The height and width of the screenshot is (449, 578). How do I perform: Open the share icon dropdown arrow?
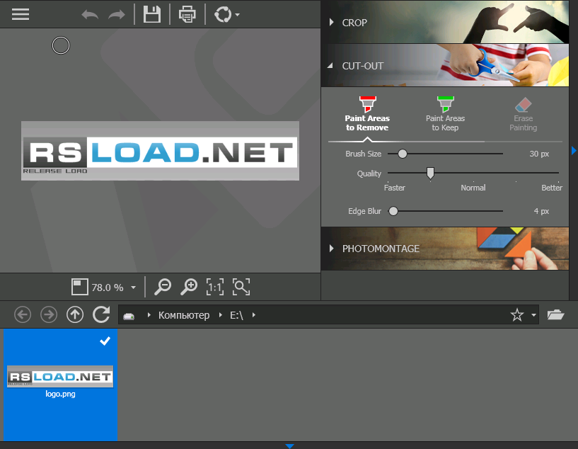point(238,15)
